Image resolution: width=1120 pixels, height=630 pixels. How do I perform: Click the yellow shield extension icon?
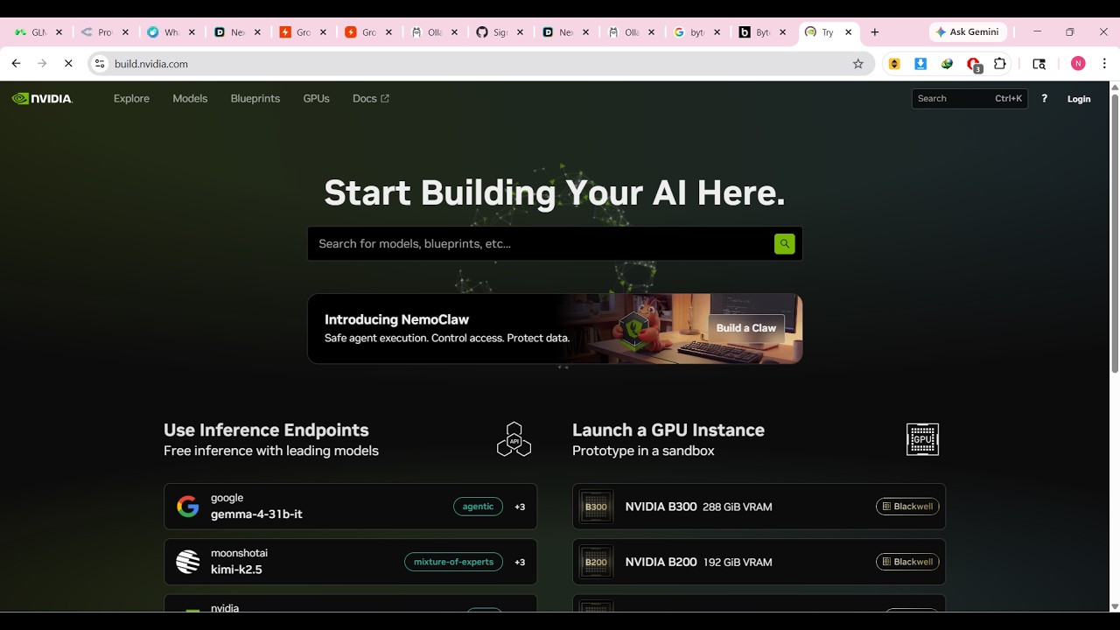pyautogui.click(x=894, y=64)
